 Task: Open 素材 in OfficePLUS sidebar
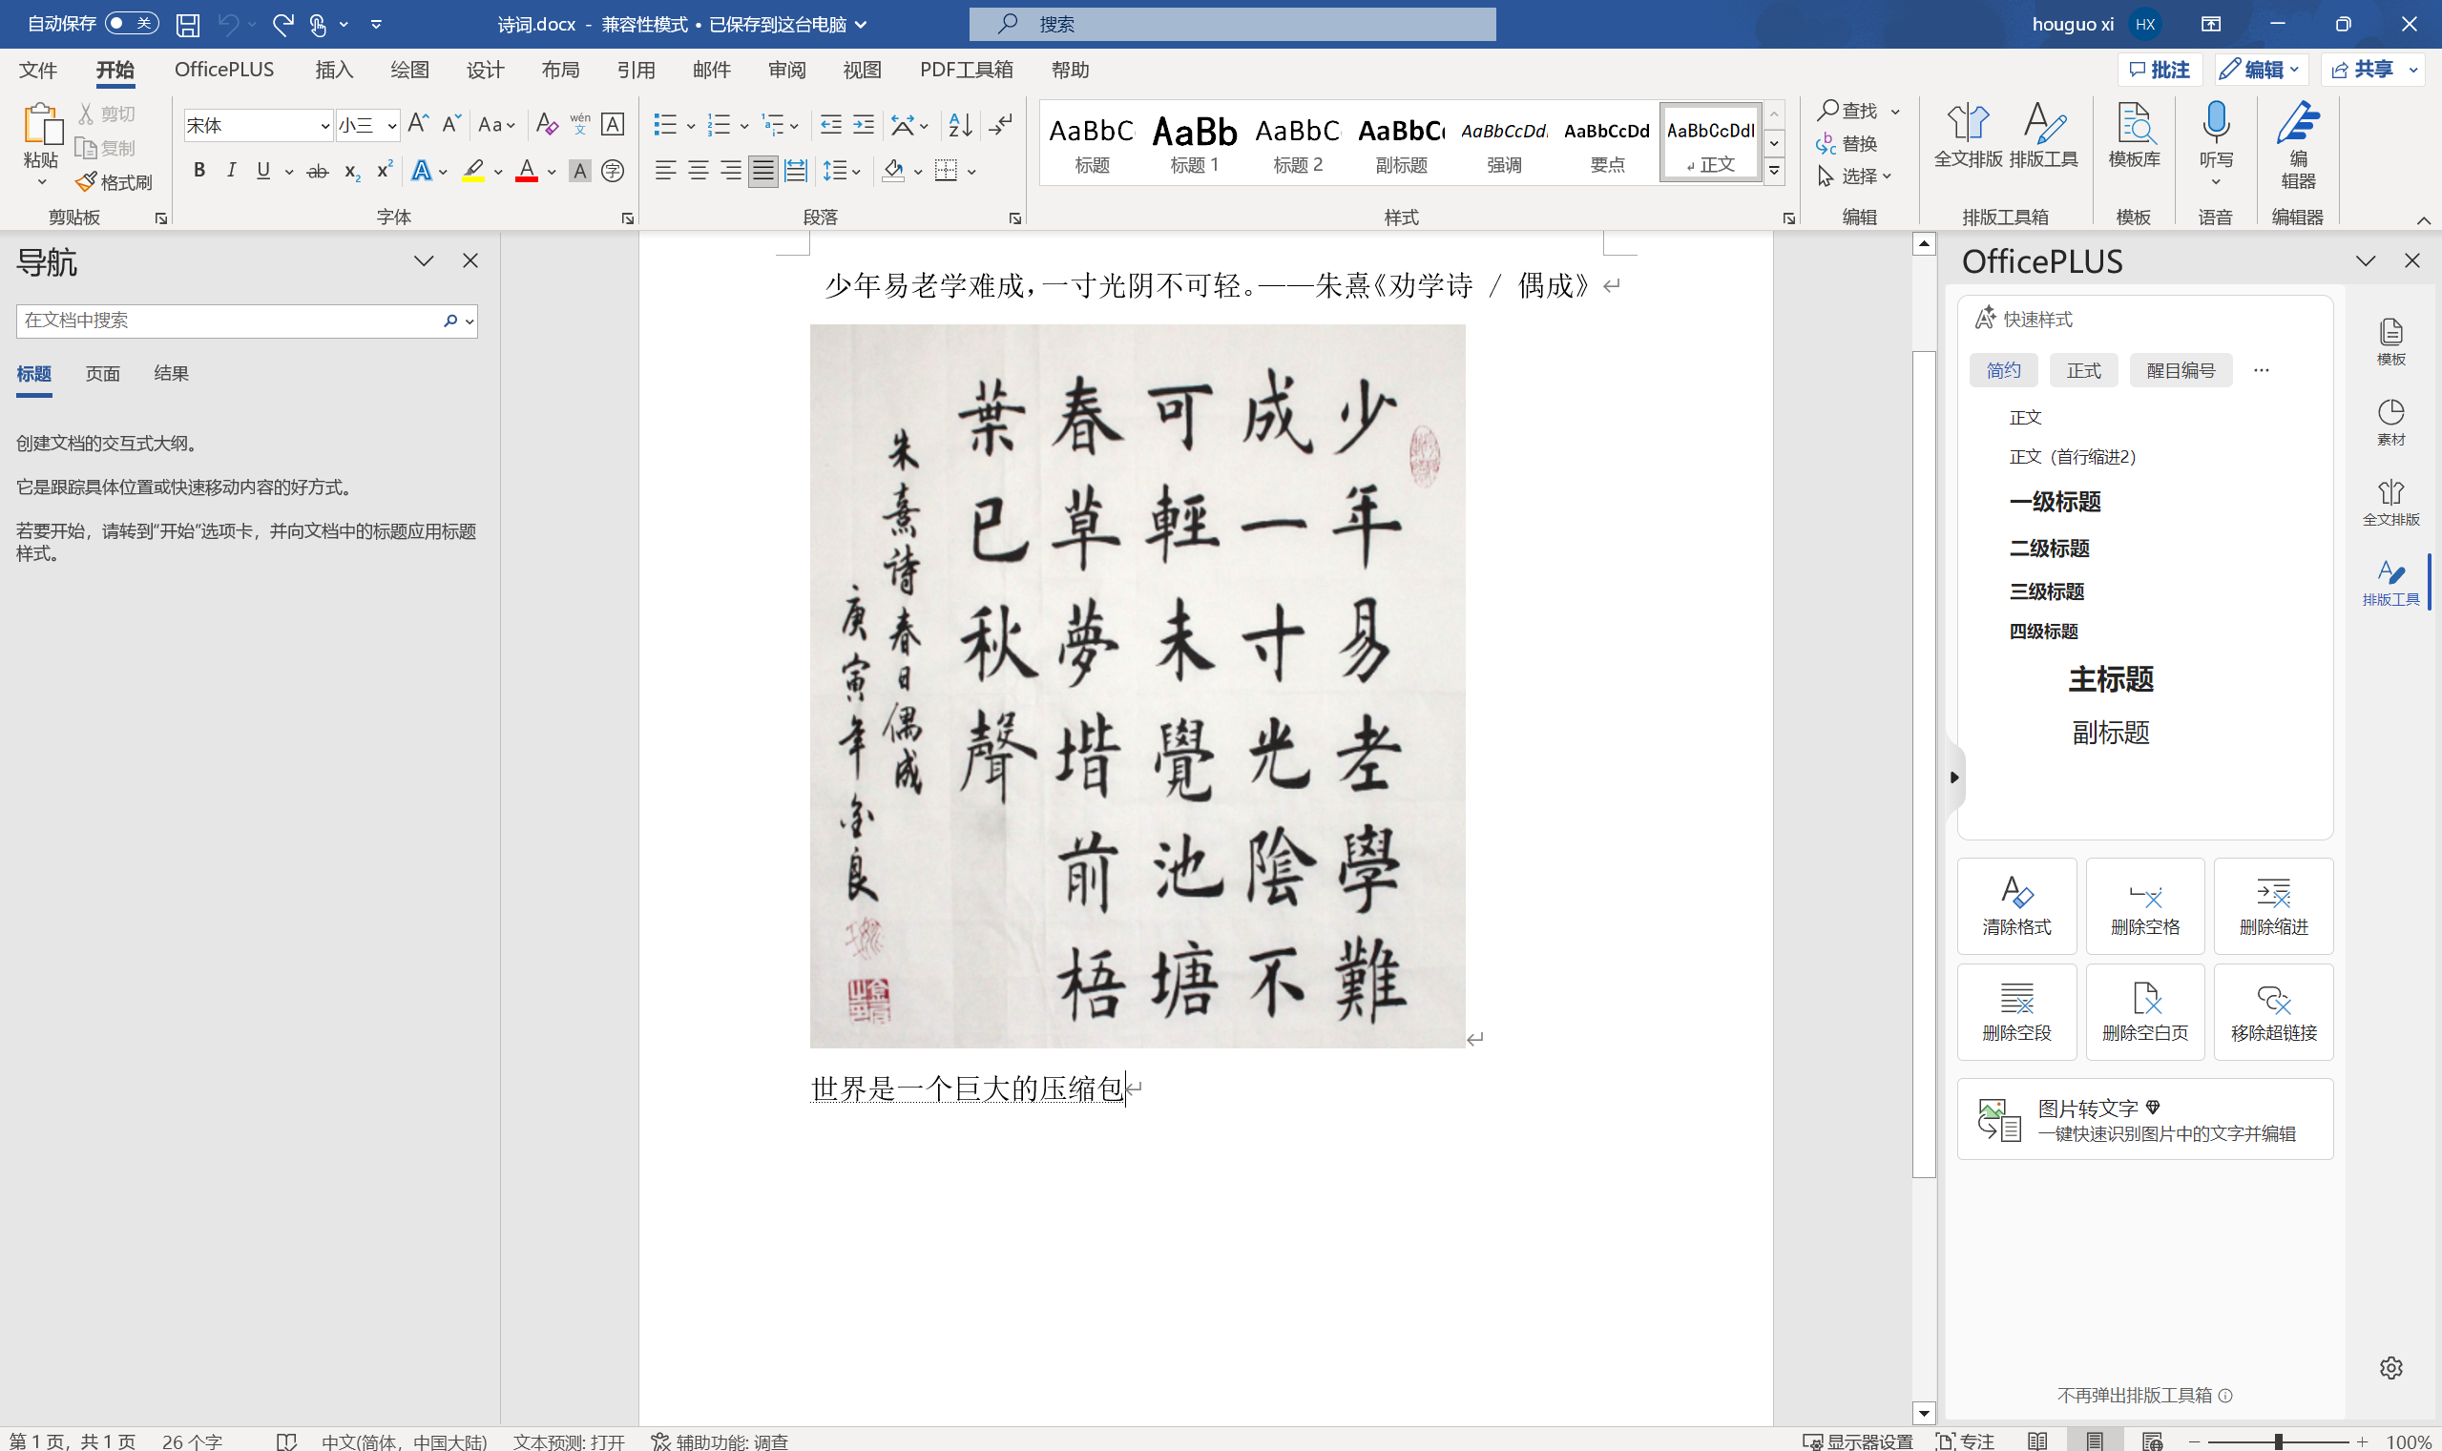click(x=2390, y=422)
